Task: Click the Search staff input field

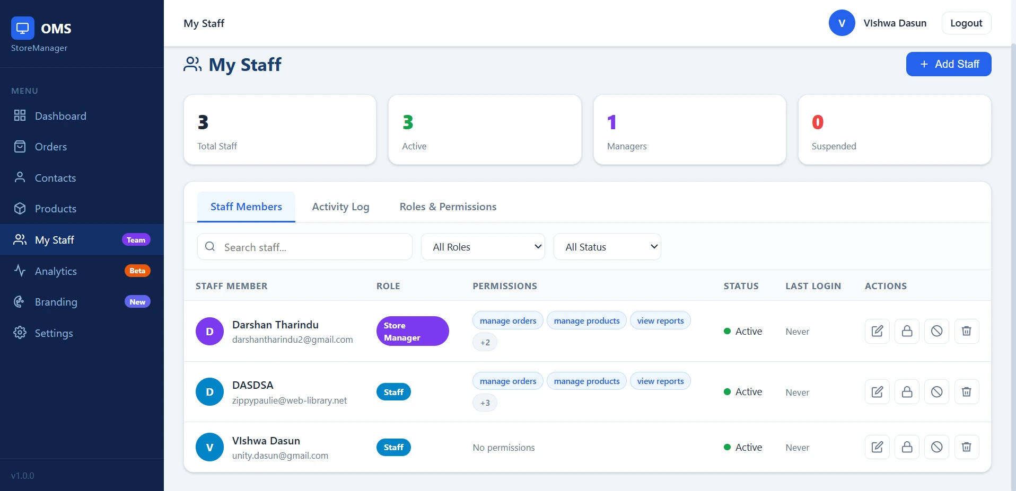Action: pos(305,247)
